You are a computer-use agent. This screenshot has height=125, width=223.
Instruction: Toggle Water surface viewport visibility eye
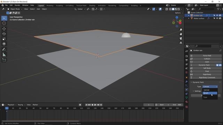[x=217, y=18]
